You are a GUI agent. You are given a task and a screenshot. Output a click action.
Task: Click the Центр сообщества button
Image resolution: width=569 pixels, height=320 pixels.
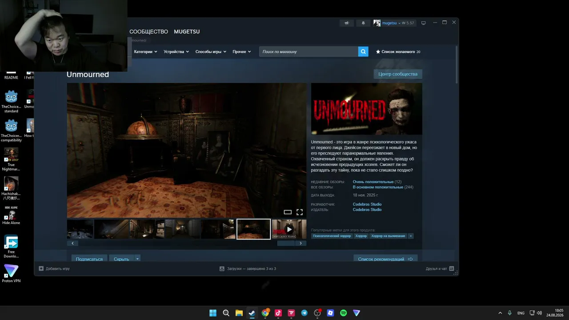398,74
